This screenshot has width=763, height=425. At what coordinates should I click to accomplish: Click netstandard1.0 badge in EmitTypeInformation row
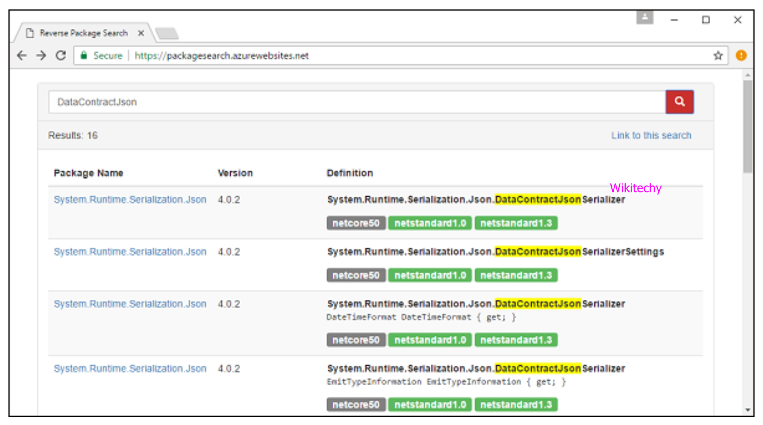[x=430, y=405]
